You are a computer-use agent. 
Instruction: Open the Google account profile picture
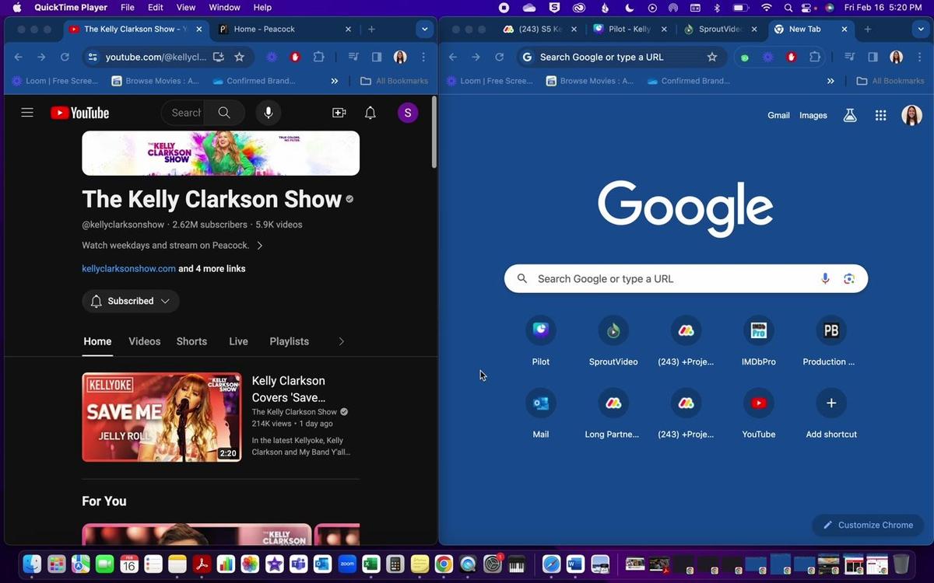(x=911, y=115)
